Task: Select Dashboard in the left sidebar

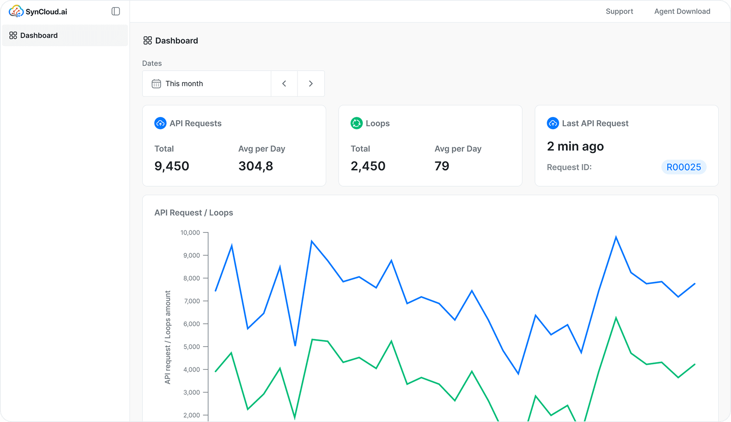Action: pos(39,35)
